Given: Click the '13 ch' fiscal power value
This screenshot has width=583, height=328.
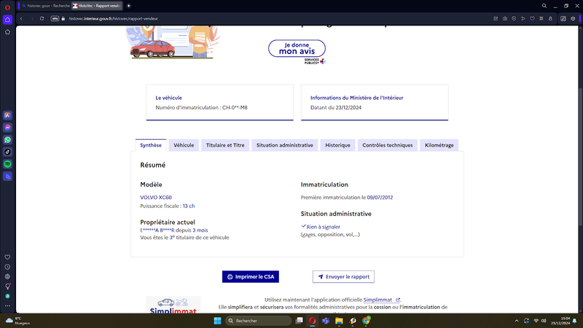Looking at the screenshot, I should pyautogui.click(x=189, y=206).
